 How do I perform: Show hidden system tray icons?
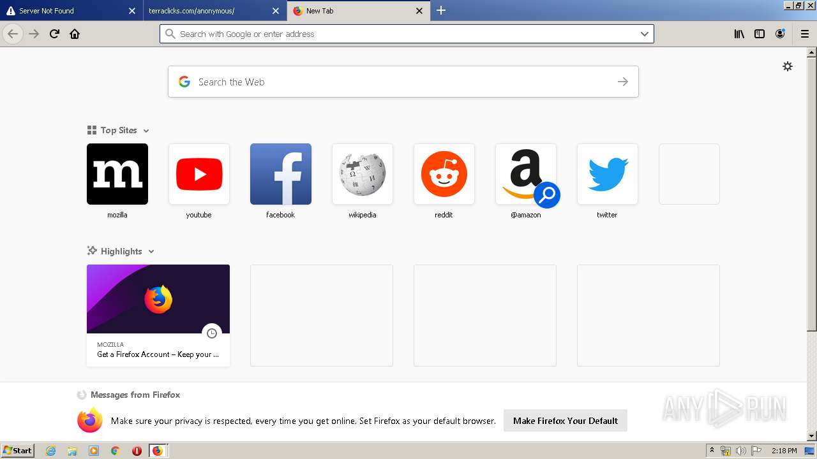click(x=712, y=451)
